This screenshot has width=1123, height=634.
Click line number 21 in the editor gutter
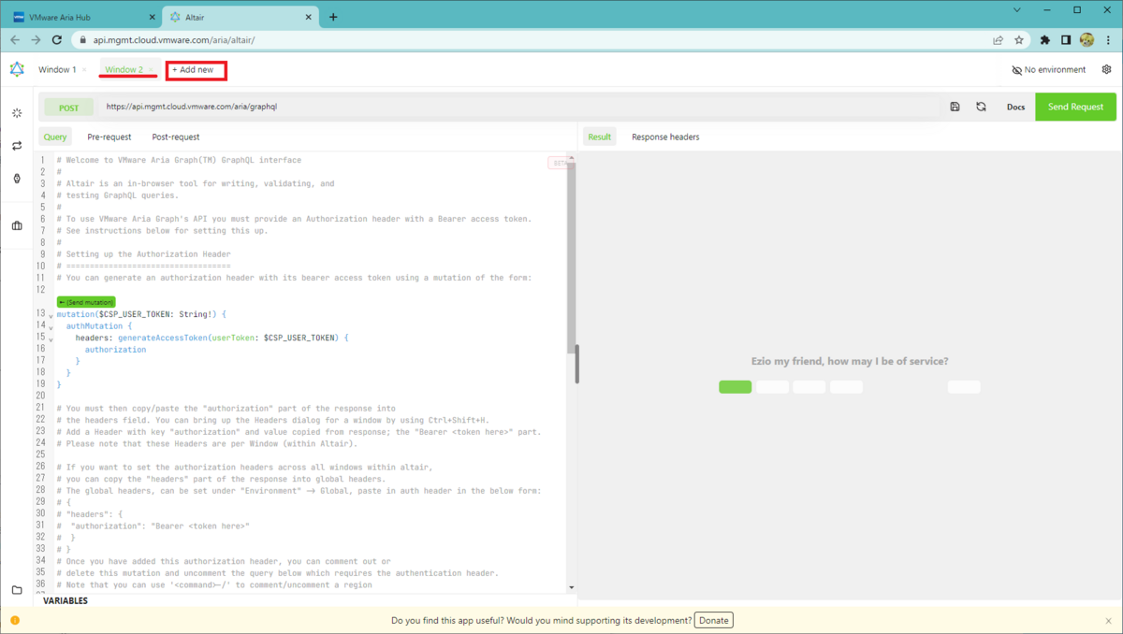pos(41,408)
